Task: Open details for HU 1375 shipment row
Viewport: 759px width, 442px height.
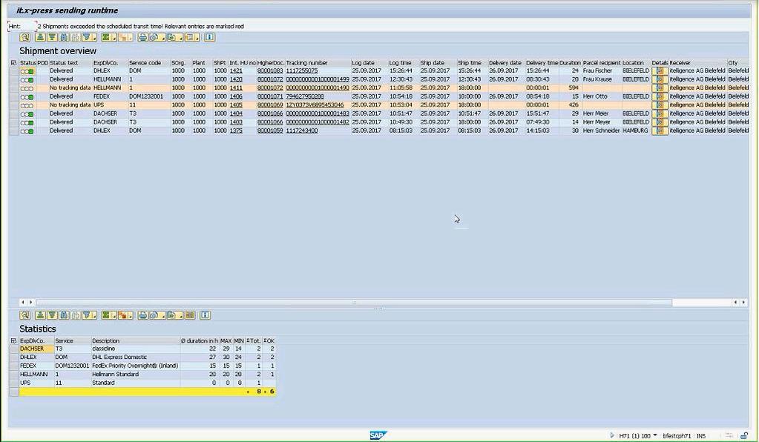Action: [660, 131]
